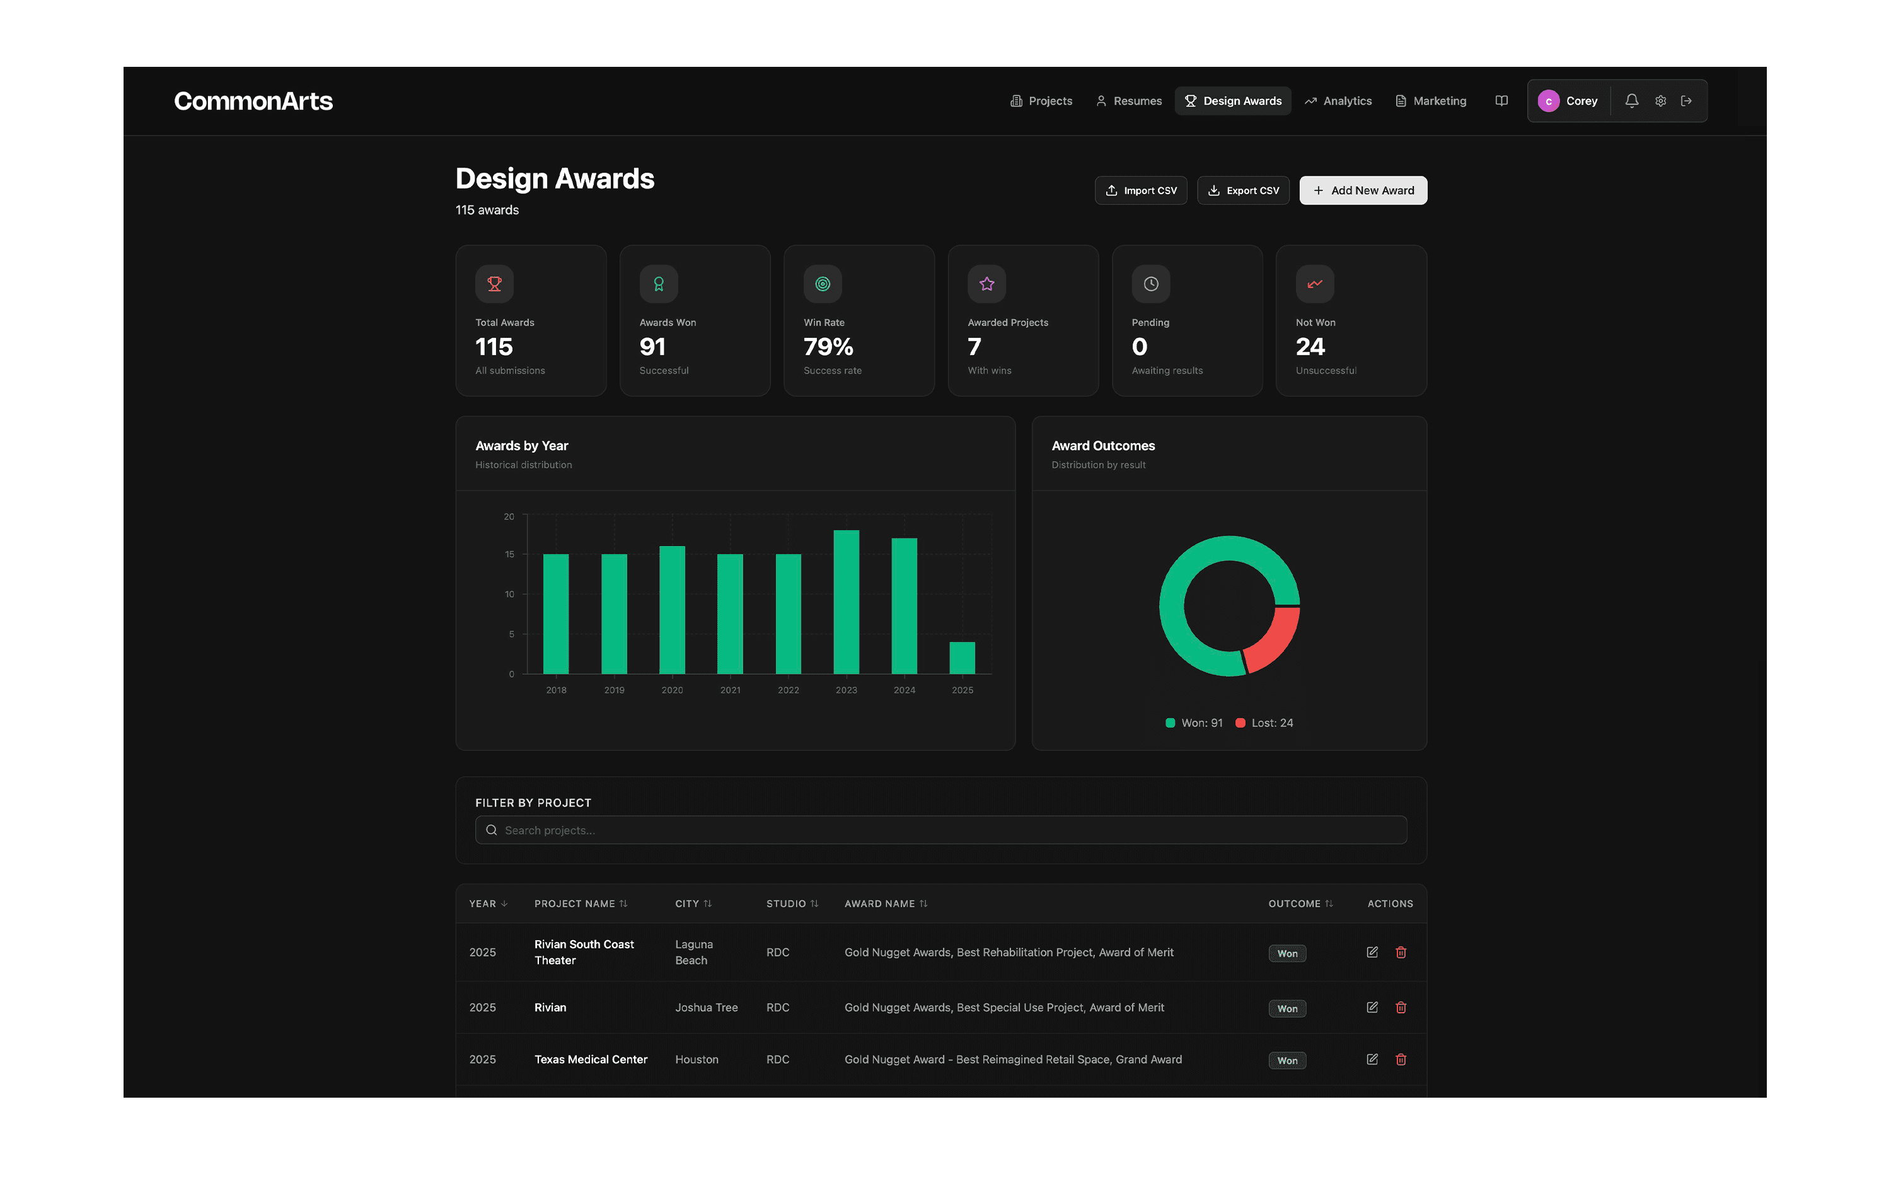Delete the Rivian Joshua Tree award row
Screen dimensions: 1891x1186
click(x=1400, y=1007)
